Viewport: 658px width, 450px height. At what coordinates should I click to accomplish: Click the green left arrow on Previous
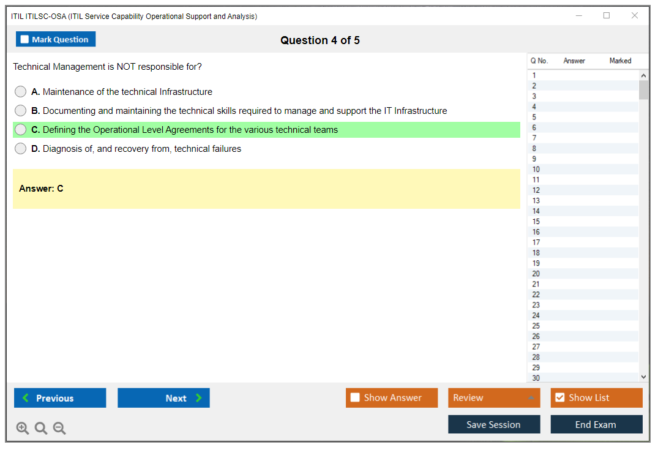tap(26, 398)
